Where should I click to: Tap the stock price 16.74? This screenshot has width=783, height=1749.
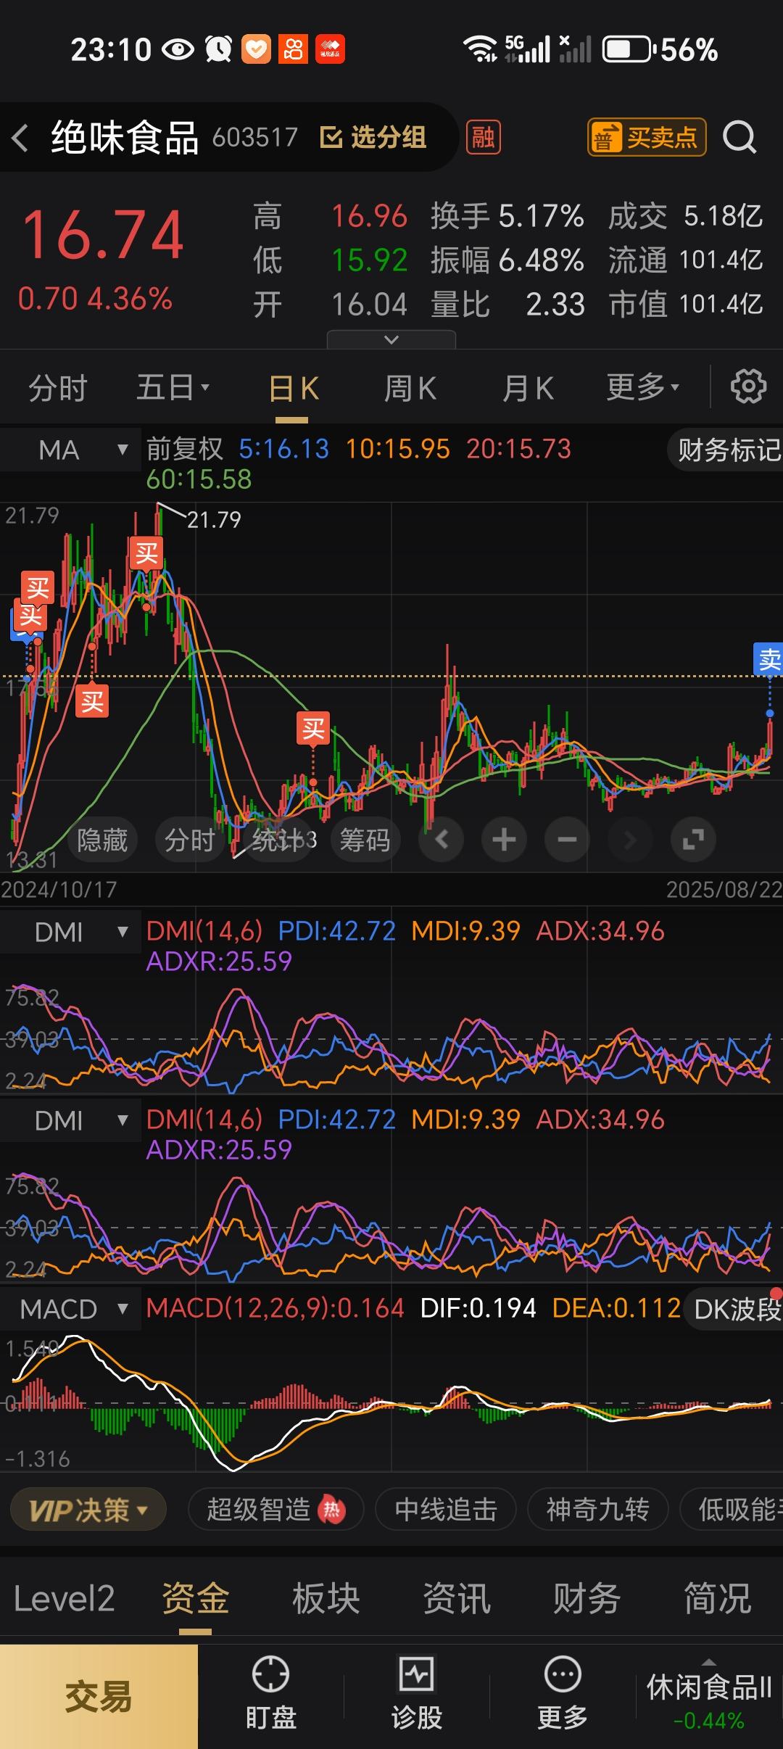103,235
